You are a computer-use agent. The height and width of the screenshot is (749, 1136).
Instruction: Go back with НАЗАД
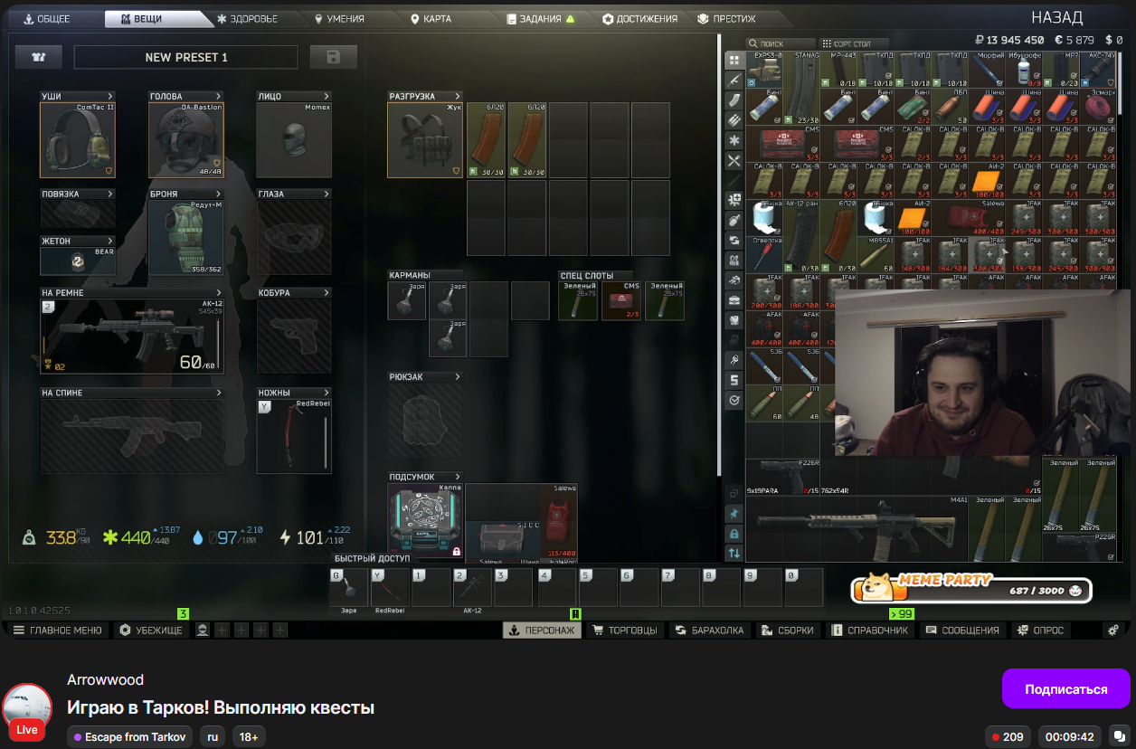click(x=1057, y=18)
